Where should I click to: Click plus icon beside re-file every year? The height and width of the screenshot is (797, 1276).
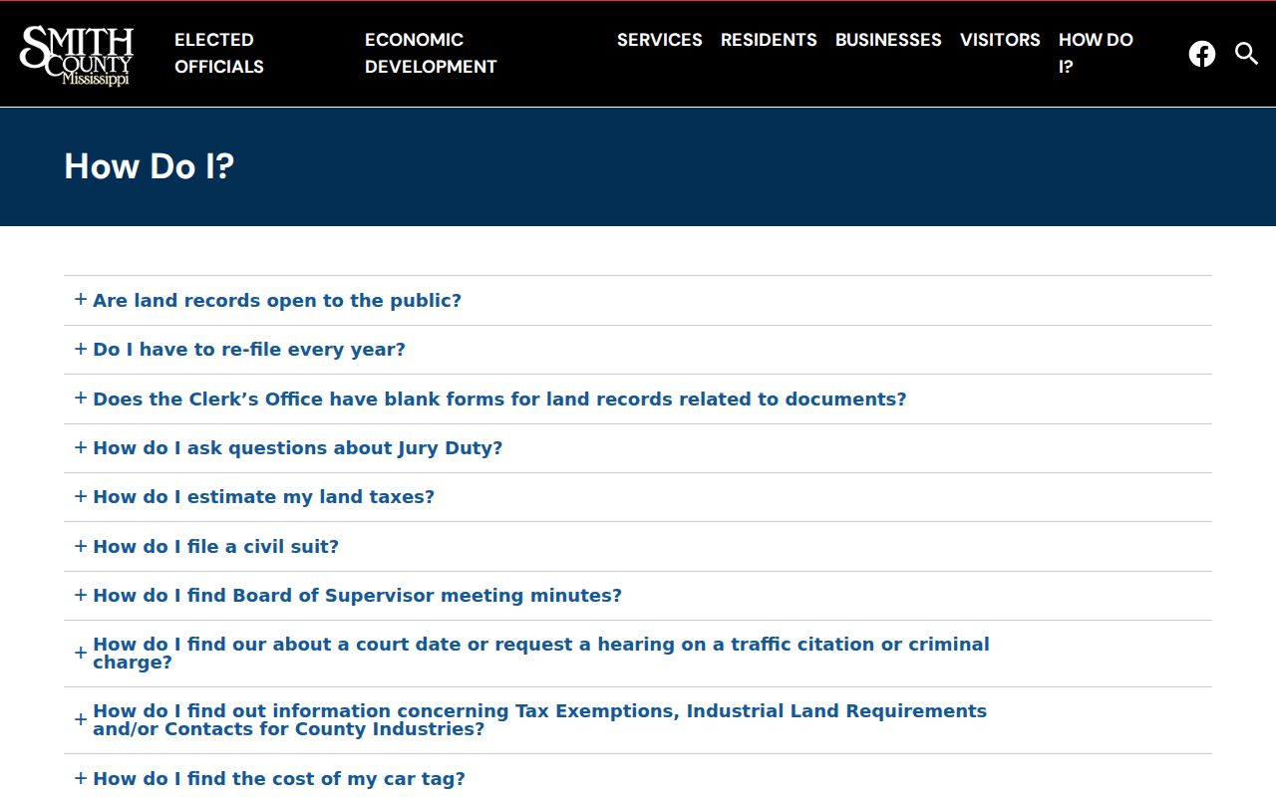pyautogui.click(x=81, y=349)
